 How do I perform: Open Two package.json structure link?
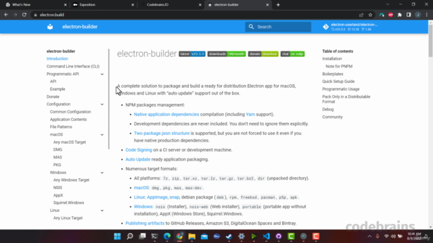162,134
